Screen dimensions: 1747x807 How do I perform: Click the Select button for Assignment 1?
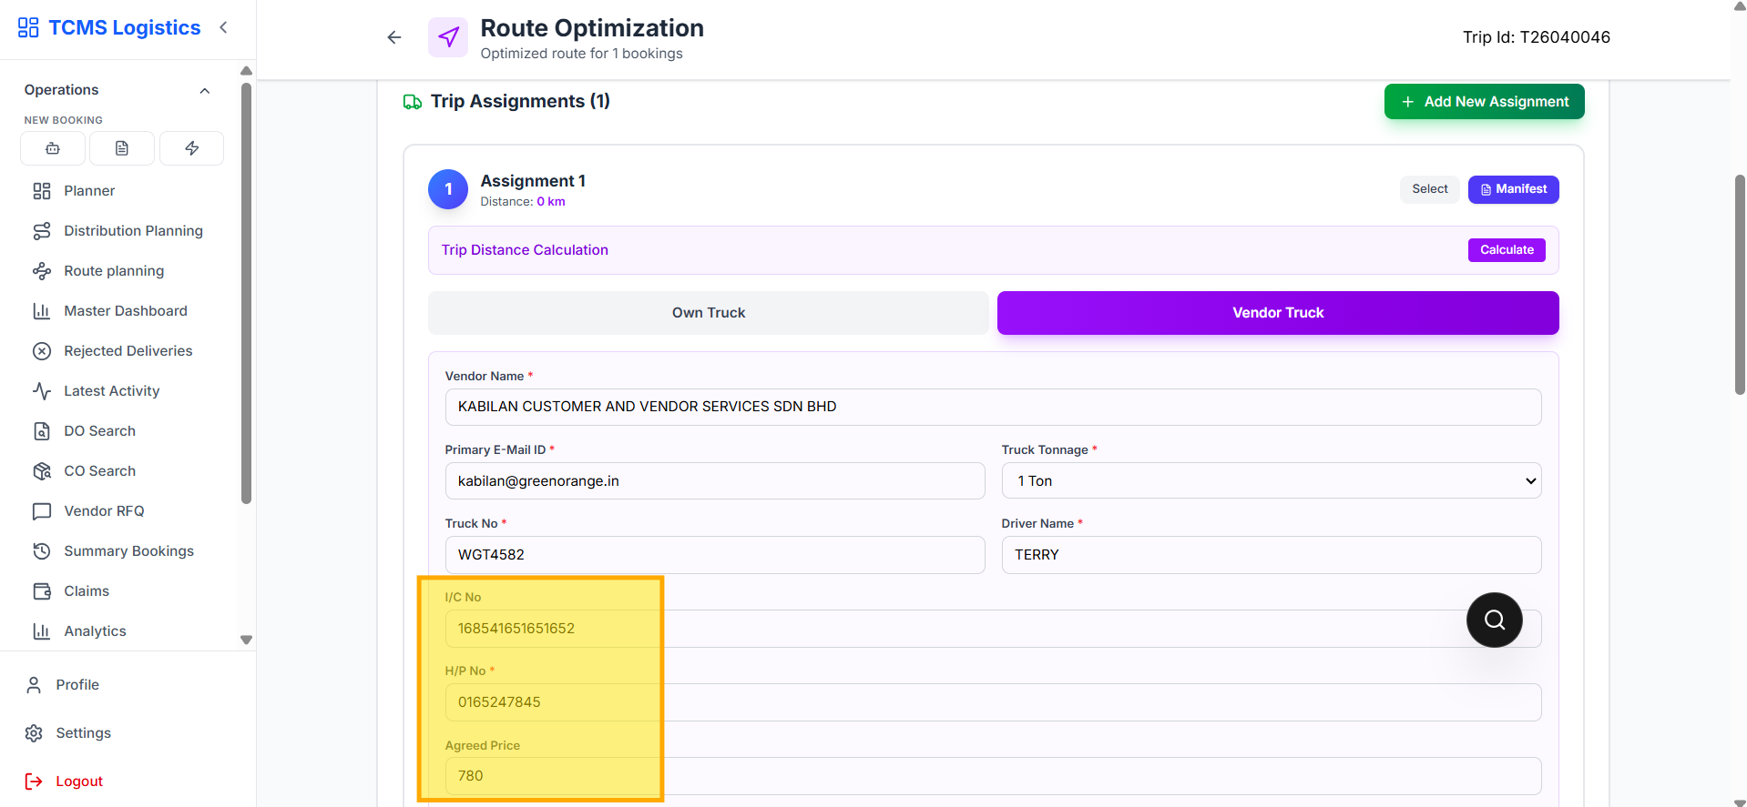1430,189
